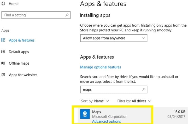Click Home label in sidebar
This screenshot has height=124, width=188.
click(x=14, y=4)
